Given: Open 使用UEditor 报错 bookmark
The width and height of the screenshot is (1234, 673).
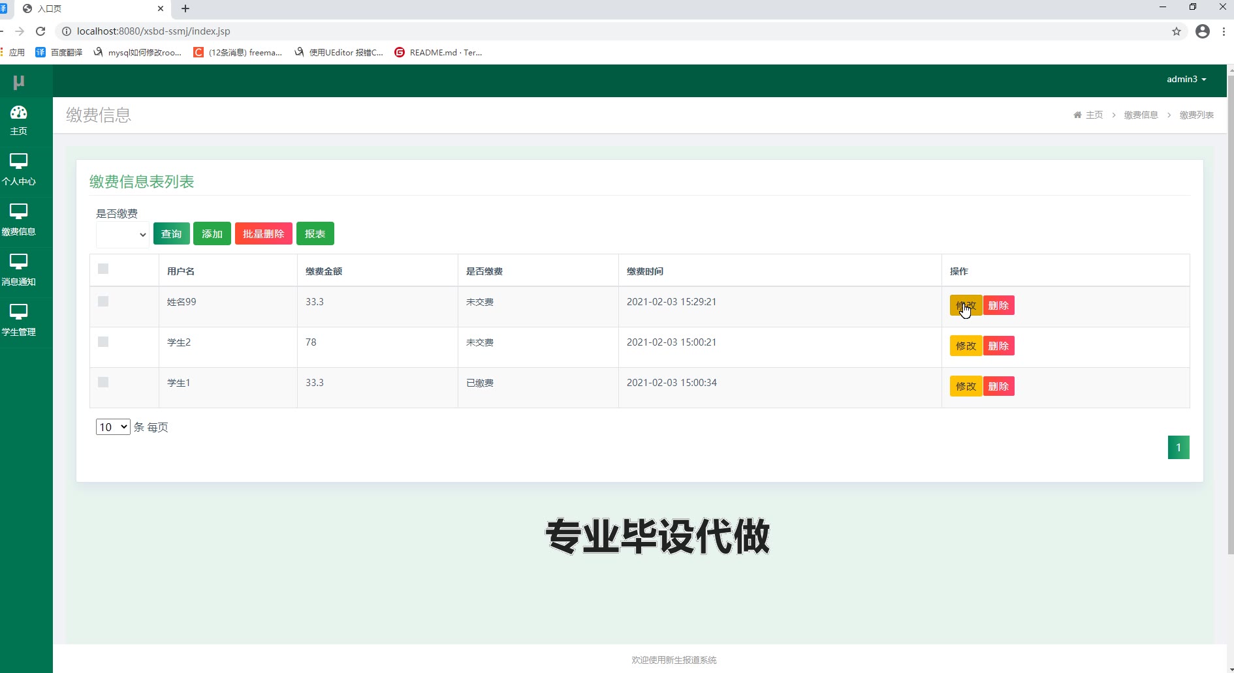Looking at the screenshot, I should pos(338,52).
